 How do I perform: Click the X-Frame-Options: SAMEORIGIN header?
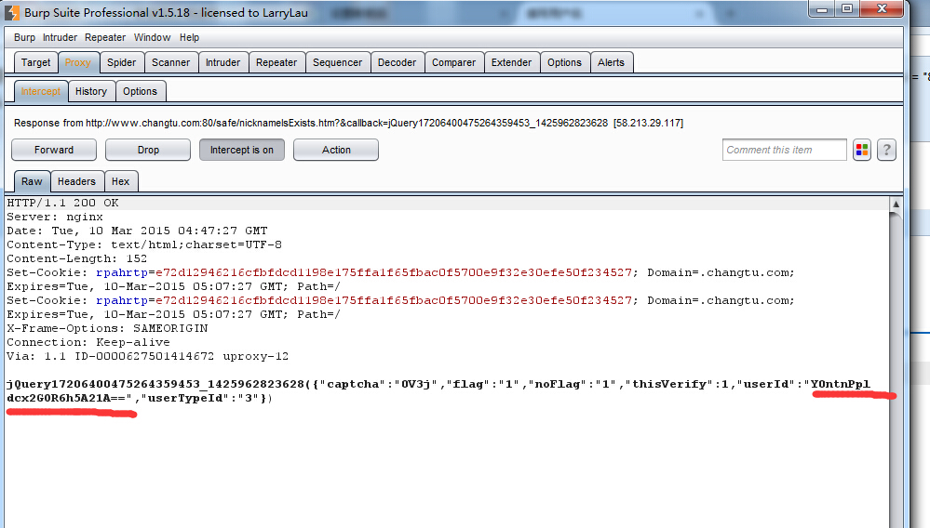point(107,328)
